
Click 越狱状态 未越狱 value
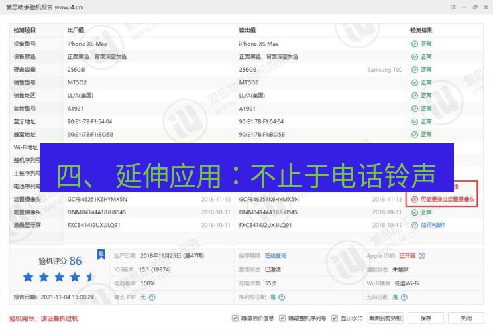[x=400, y=270]
